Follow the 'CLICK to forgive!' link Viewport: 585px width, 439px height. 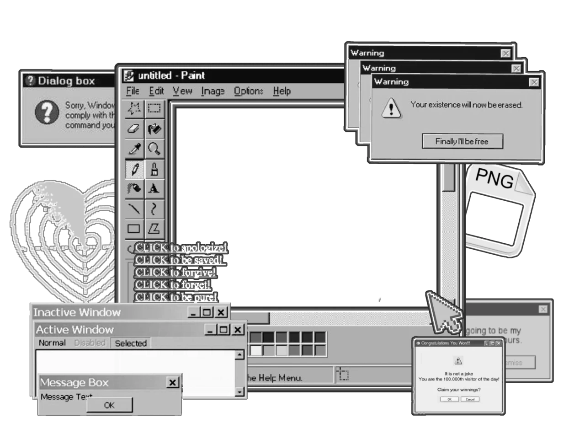click(175, 273)
